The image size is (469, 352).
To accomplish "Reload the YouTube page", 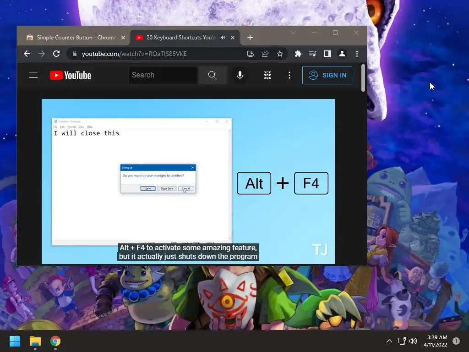I will tap(56, 54).
